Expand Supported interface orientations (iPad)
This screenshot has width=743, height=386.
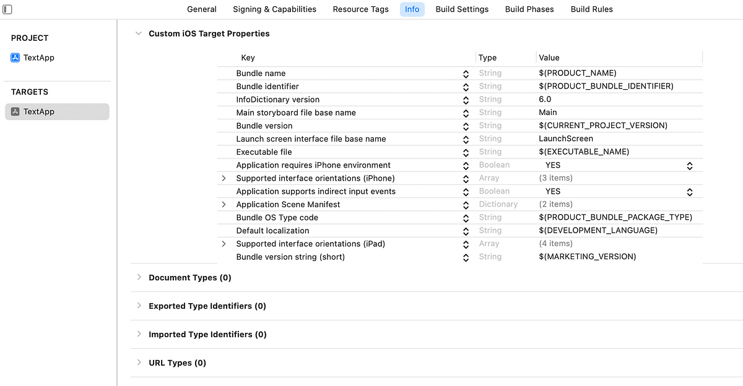(x=224, y=244)
